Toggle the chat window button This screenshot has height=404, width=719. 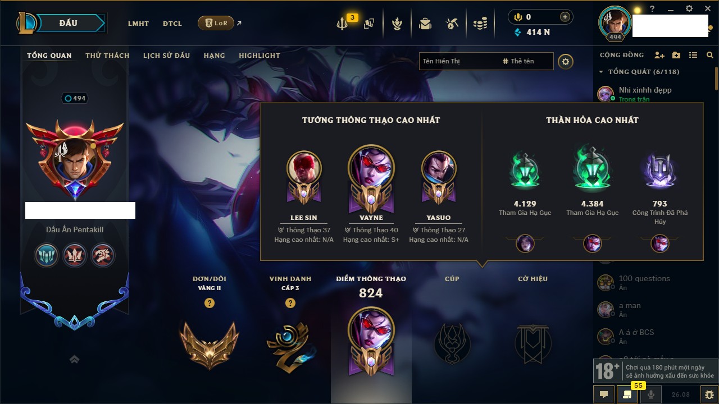coord(604,394)
